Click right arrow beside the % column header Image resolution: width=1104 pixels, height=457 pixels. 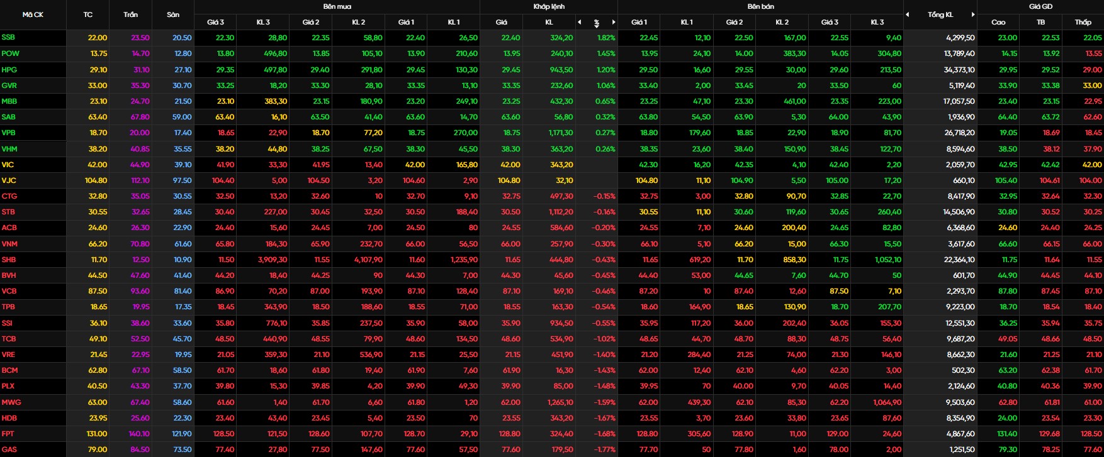pyautogui.click(x=614, y=22)
